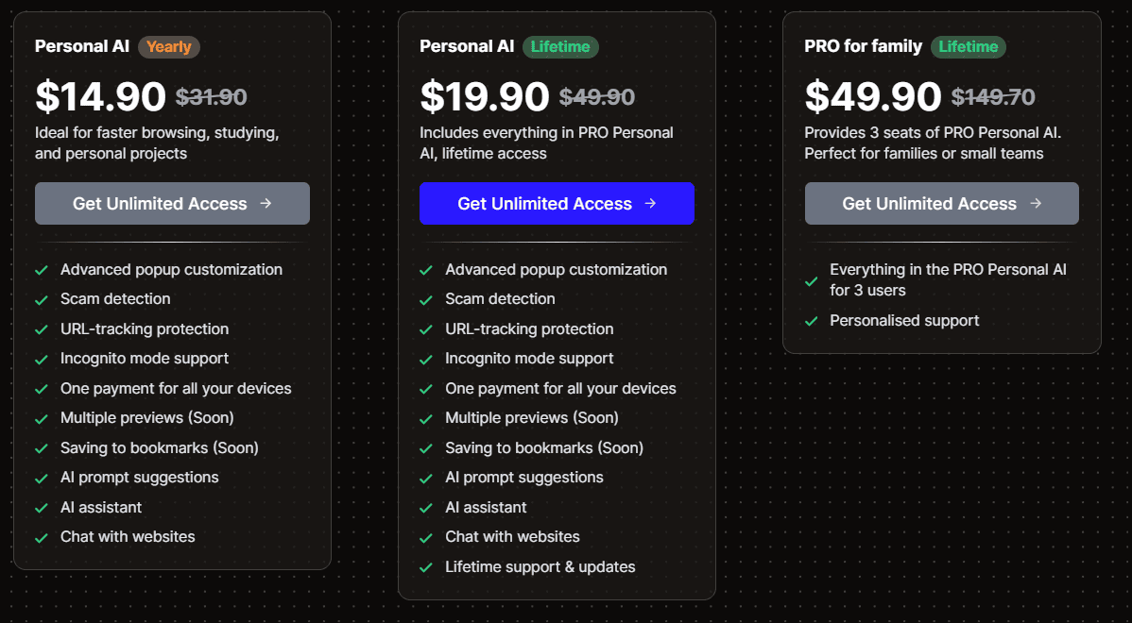Image resolution: width=1132 pixels, height=623 pixels.
Task: Click the strikethrough $31.90 price
Action: pyautogui.click(x=212, y=96)
